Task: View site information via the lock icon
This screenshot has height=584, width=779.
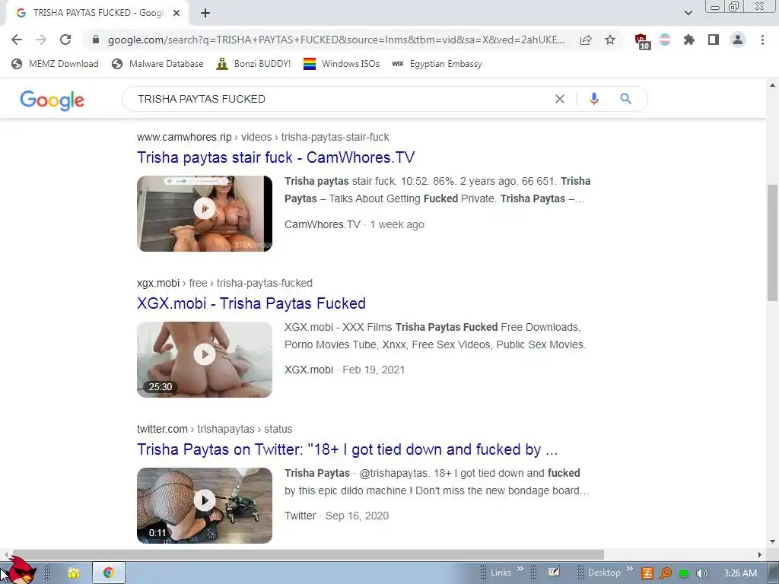Action: pos(96,40)
